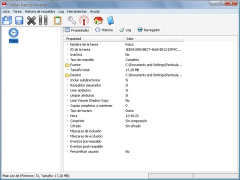Click the single floppy disk save icon

[19, 20]
